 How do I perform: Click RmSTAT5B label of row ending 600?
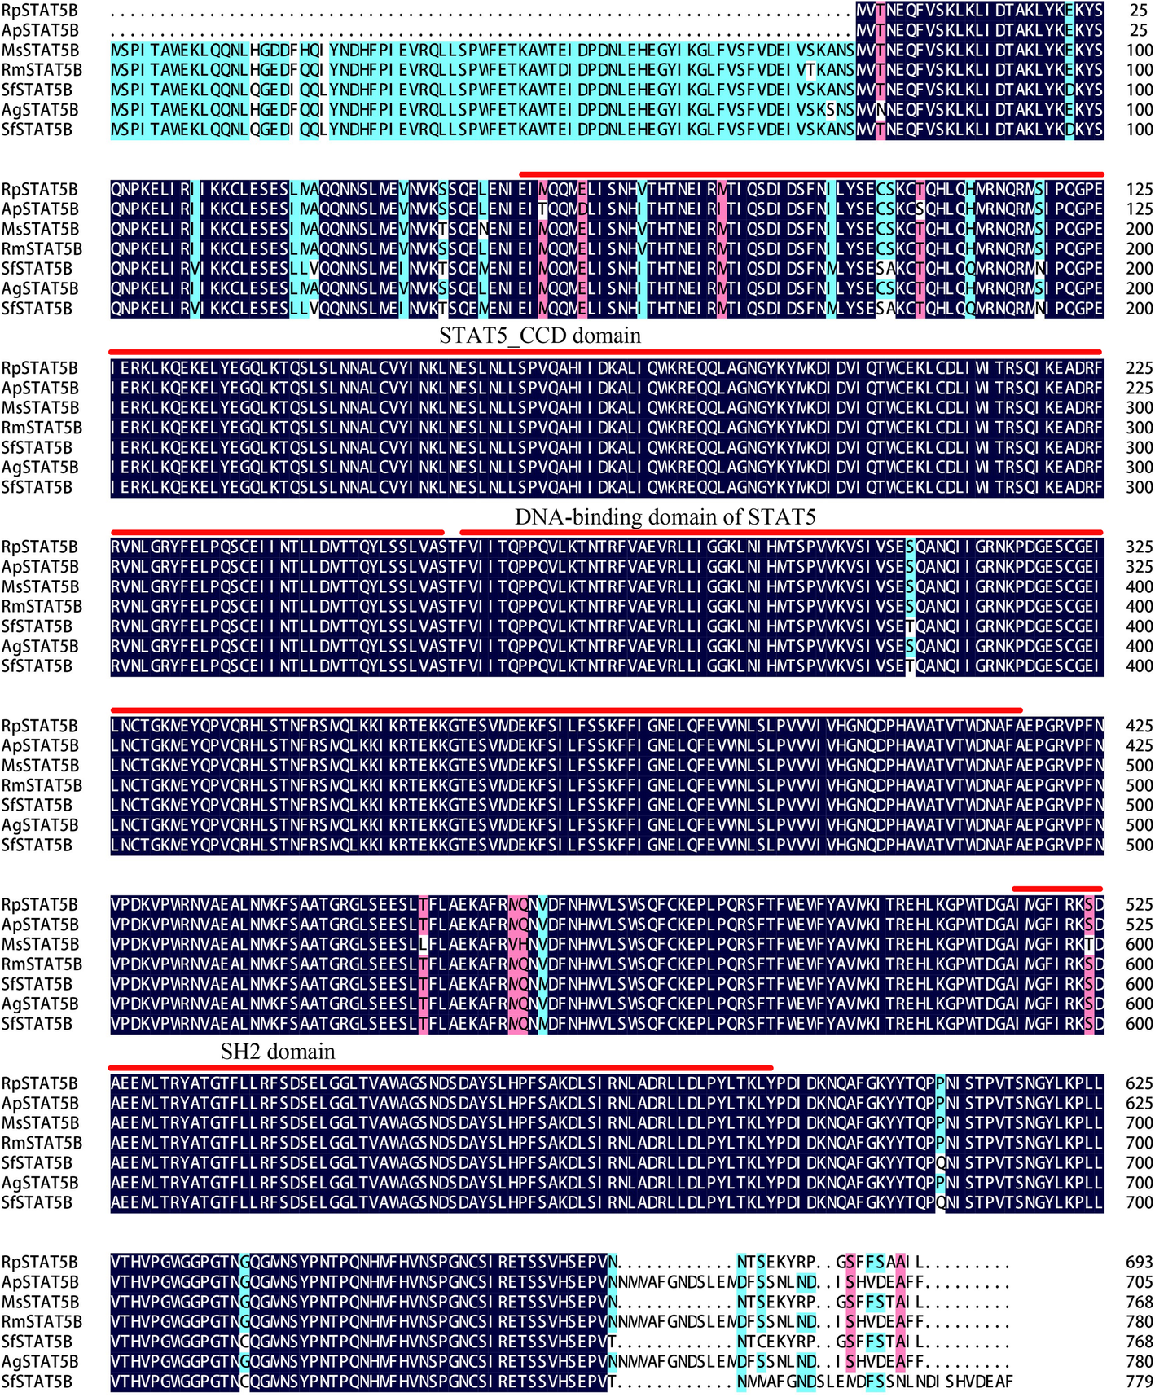coord(42,964)
